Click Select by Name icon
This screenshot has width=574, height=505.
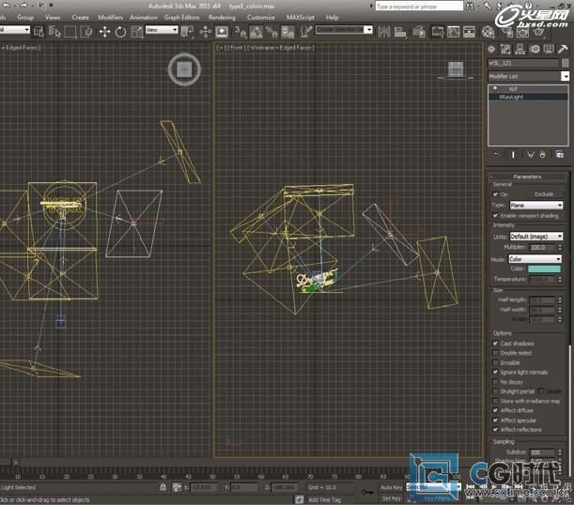point(54,32)
